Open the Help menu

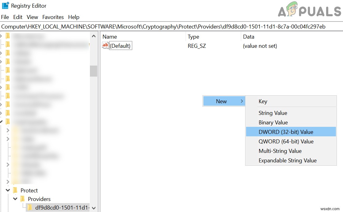(x=74, y=17)
